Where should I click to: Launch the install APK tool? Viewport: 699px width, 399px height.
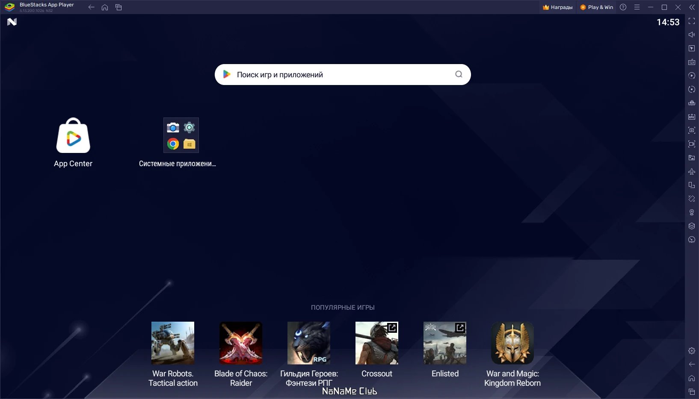692,117
